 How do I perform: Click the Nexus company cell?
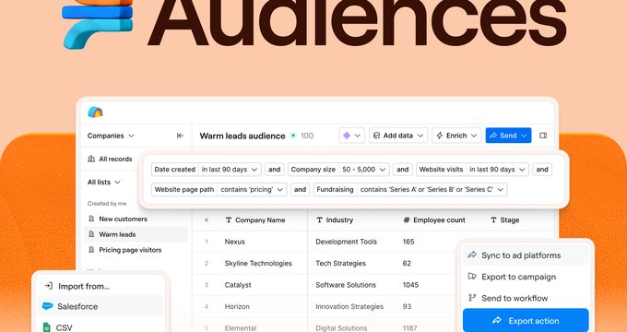click(x=235, y=242)
